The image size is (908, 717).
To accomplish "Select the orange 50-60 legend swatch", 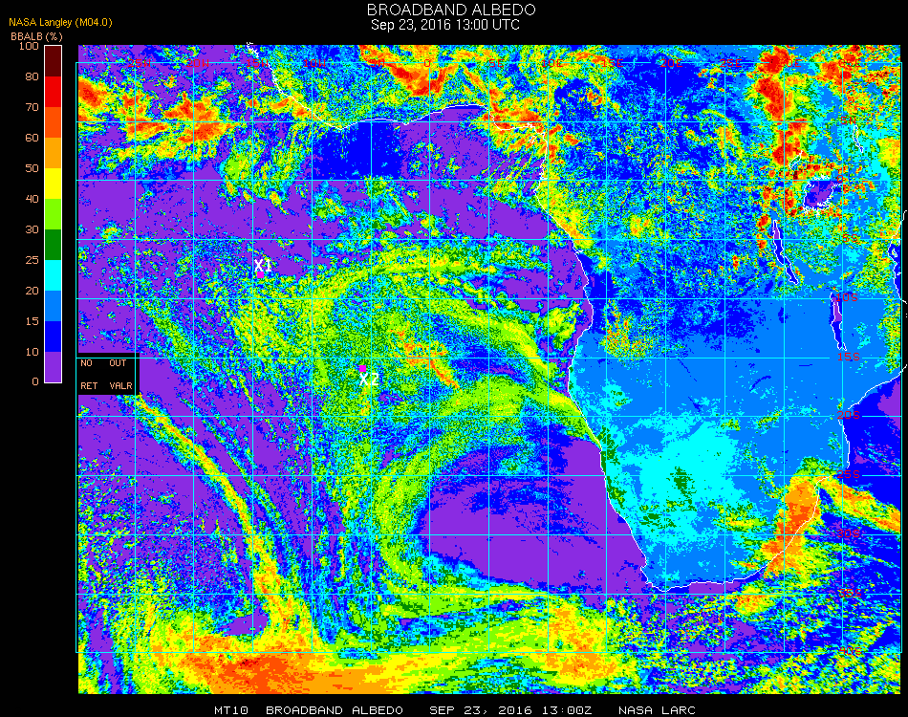I will pyautogui.click(x=53, y=153).
